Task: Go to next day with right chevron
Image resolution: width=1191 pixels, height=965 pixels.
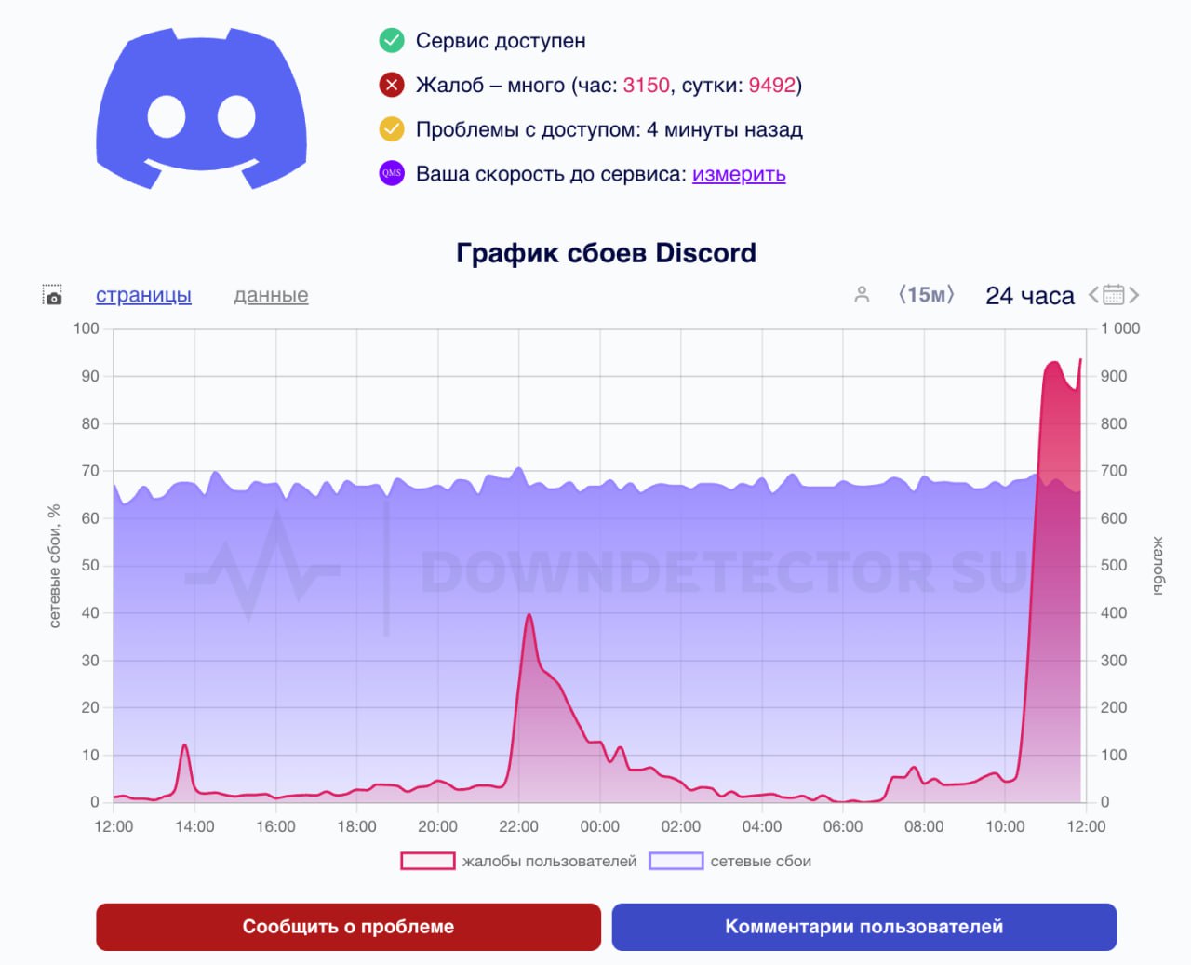Action: click(1134, 295)
